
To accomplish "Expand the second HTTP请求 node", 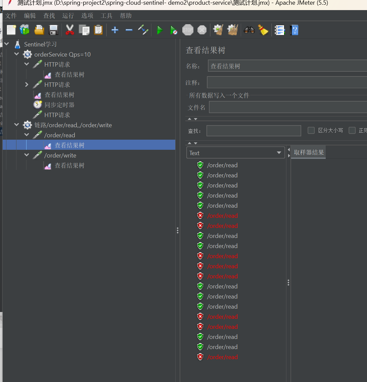I will click(x=27, y=84).
